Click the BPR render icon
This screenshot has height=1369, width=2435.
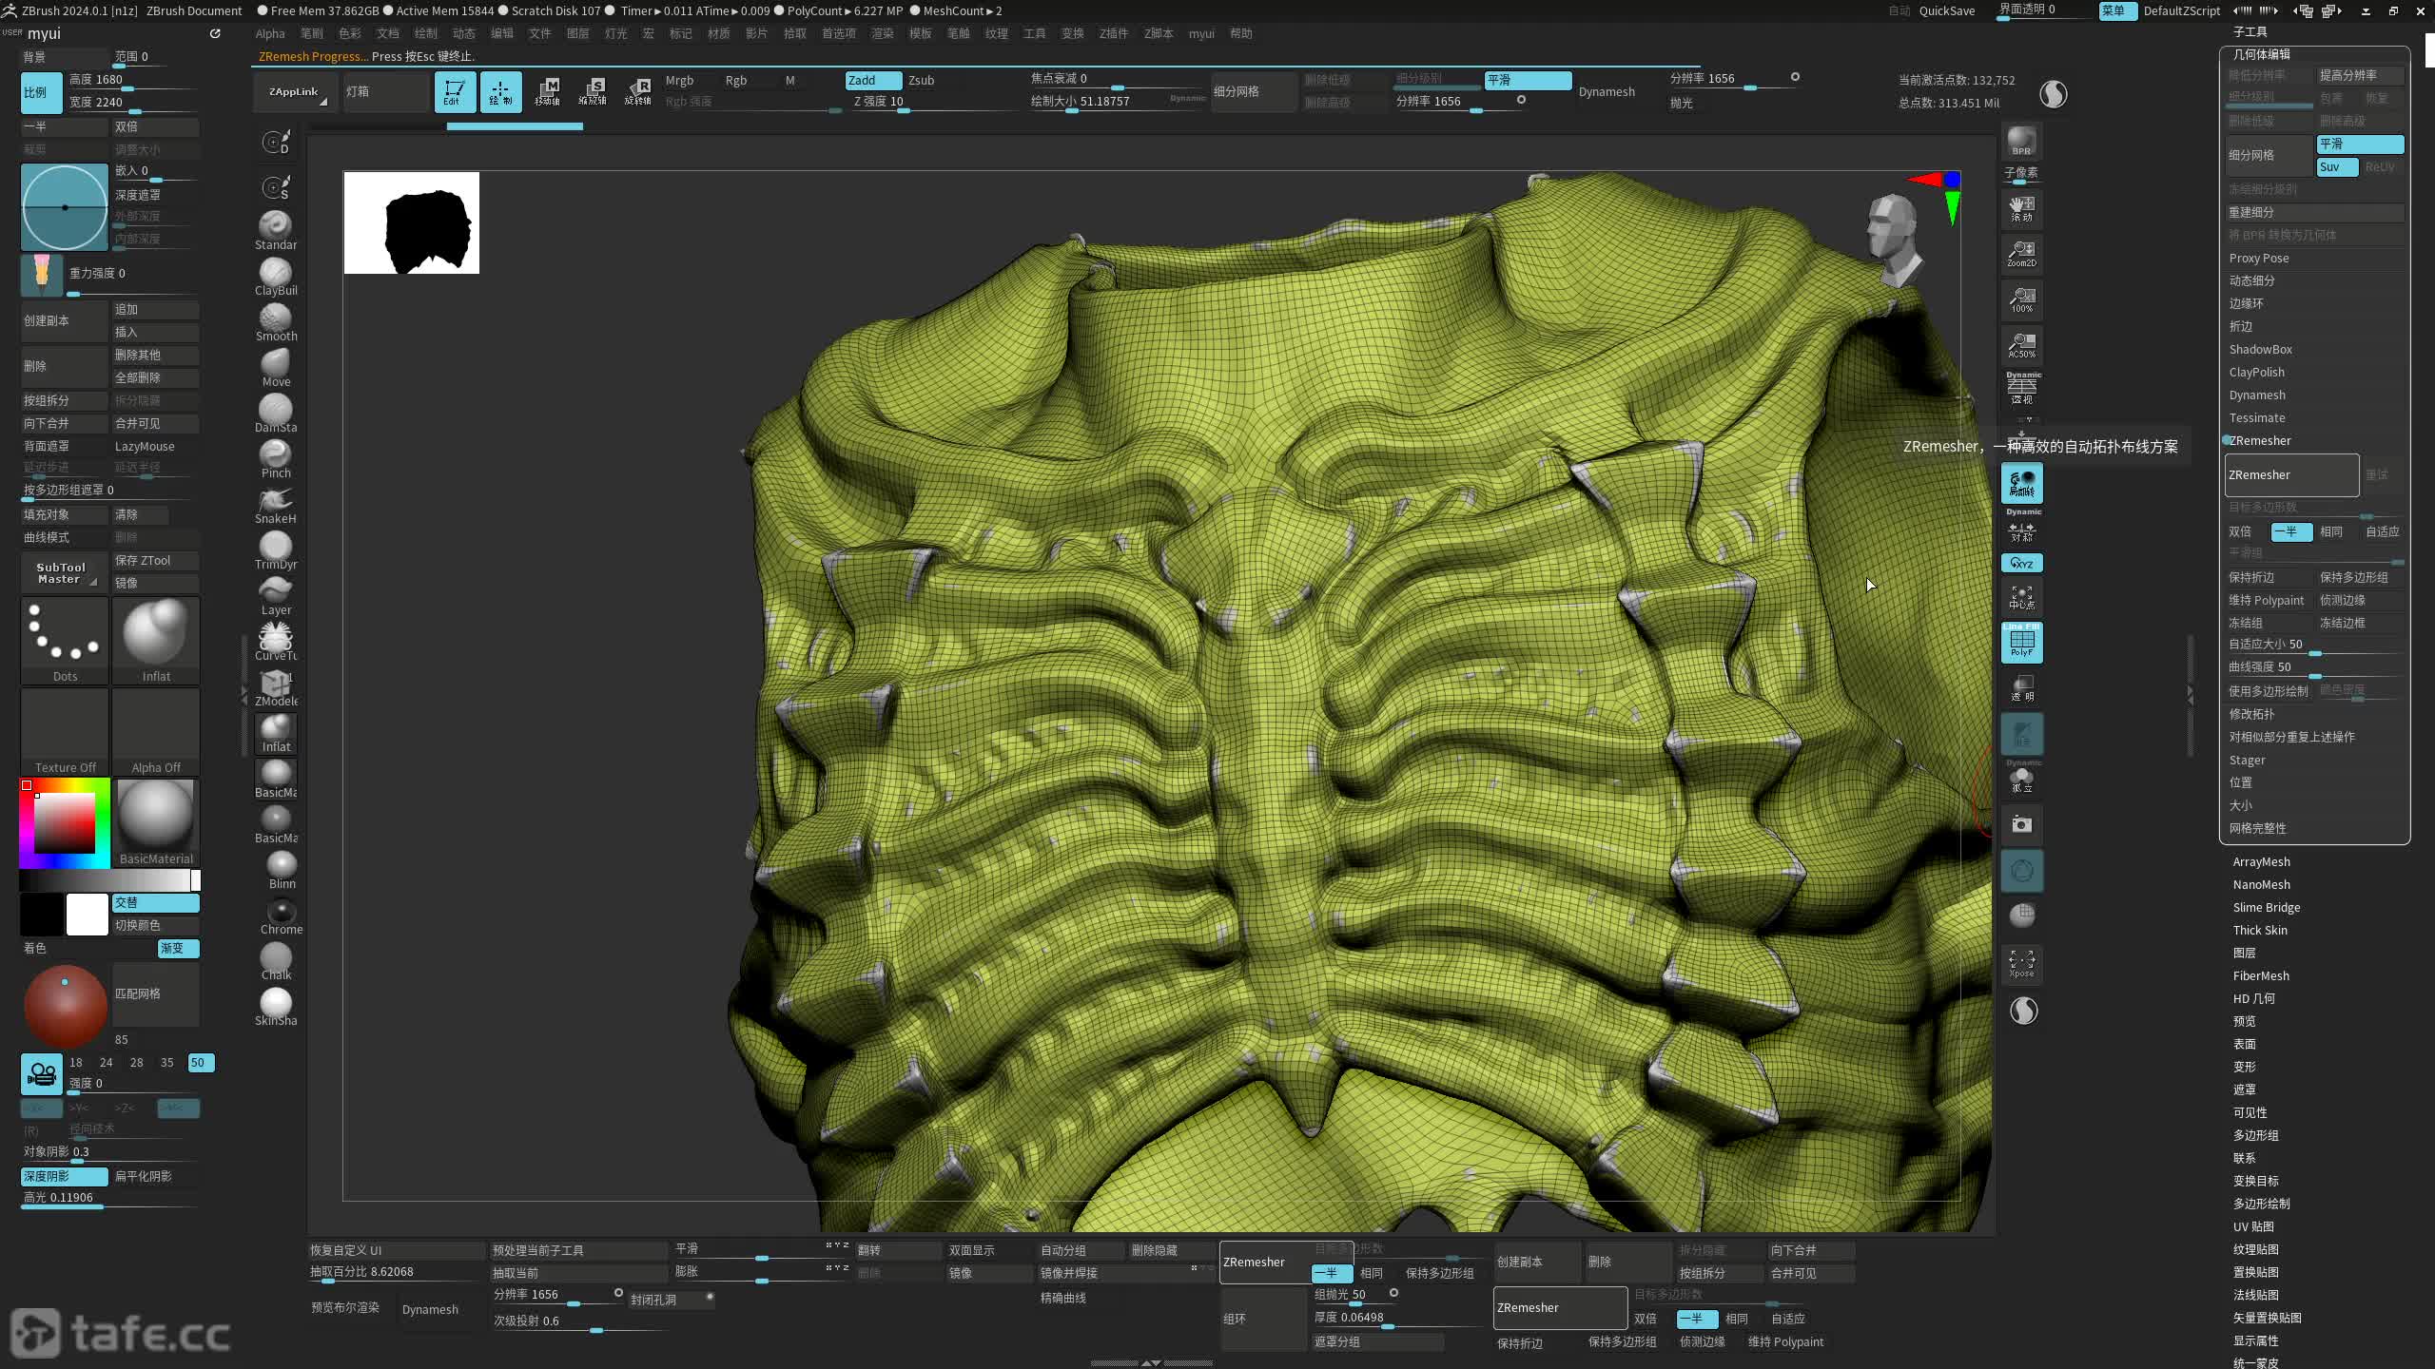tap(2021, 142)
